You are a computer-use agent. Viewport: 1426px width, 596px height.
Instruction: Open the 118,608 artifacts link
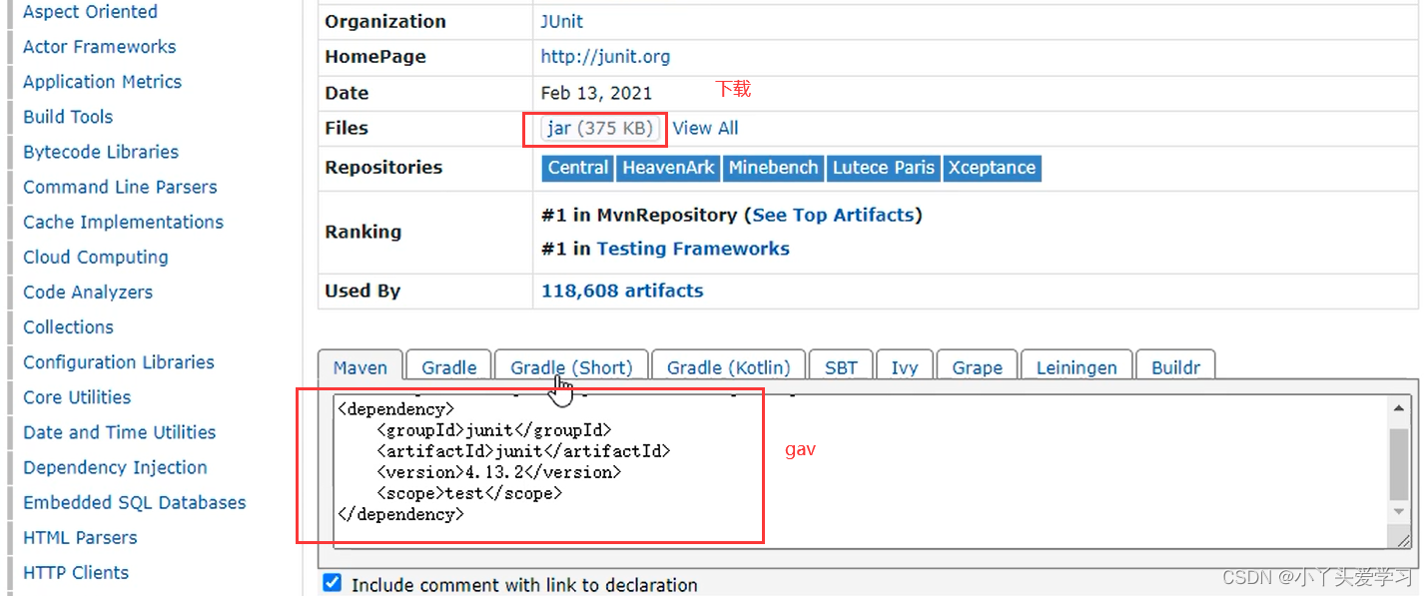click(622, 291)
